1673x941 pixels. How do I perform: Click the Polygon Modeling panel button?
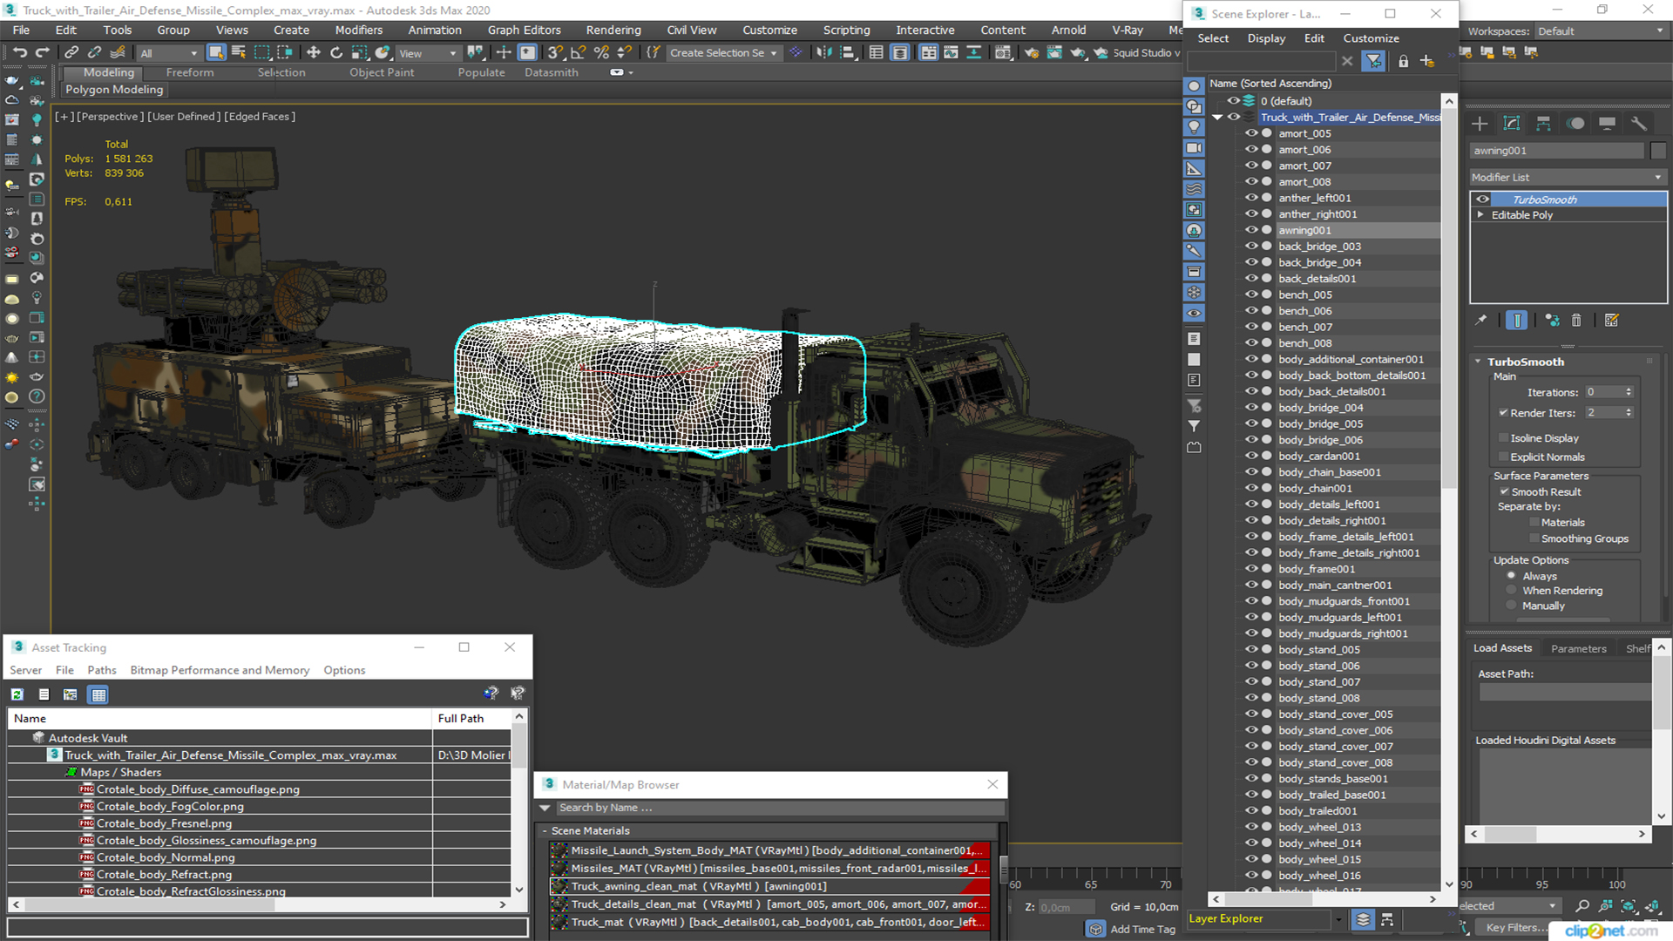[114, 90]
